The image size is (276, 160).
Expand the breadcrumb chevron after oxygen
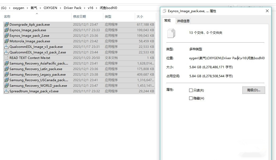pyautogui.click(x=27, y=8)
